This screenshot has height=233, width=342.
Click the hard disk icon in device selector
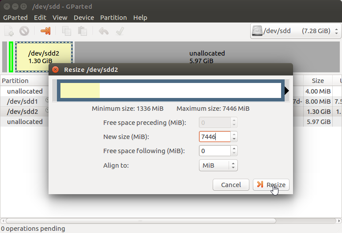click(257, 31)
